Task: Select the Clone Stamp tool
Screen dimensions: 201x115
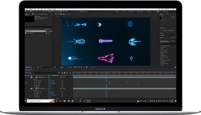Action: pos(59,11)
